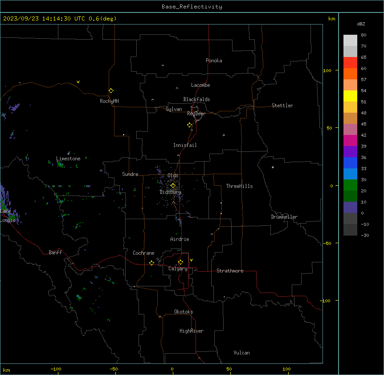Select the Blackfalds label
Screen dimensions: 384x375
point(196,99)
